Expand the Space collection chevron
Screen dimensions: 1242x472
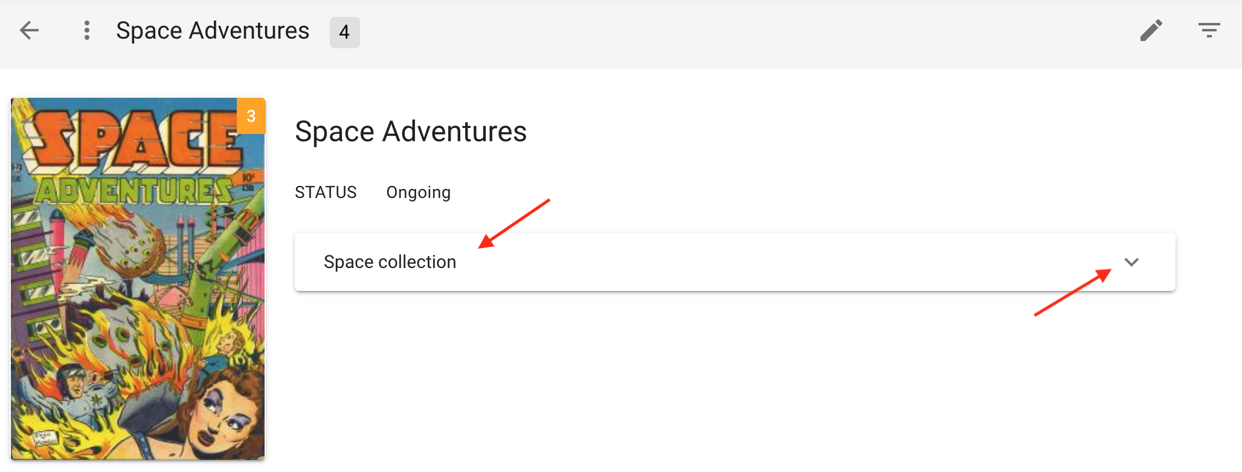pyautogui.click(x=1131, y=262)
